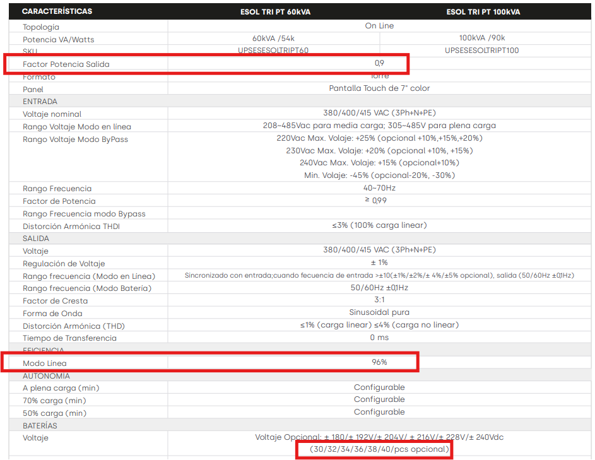Select the "Min. Volaje: -45%" line

tap(379, 175)
